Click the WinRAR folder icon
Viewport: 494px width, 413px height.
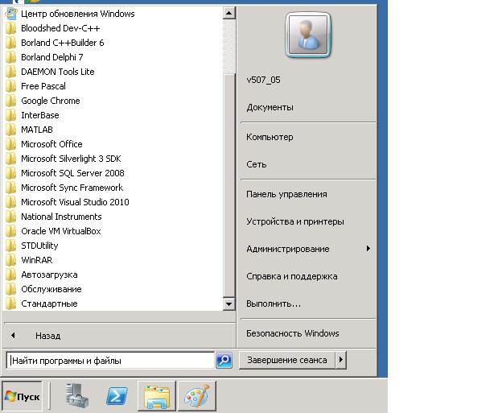point(11,260)
